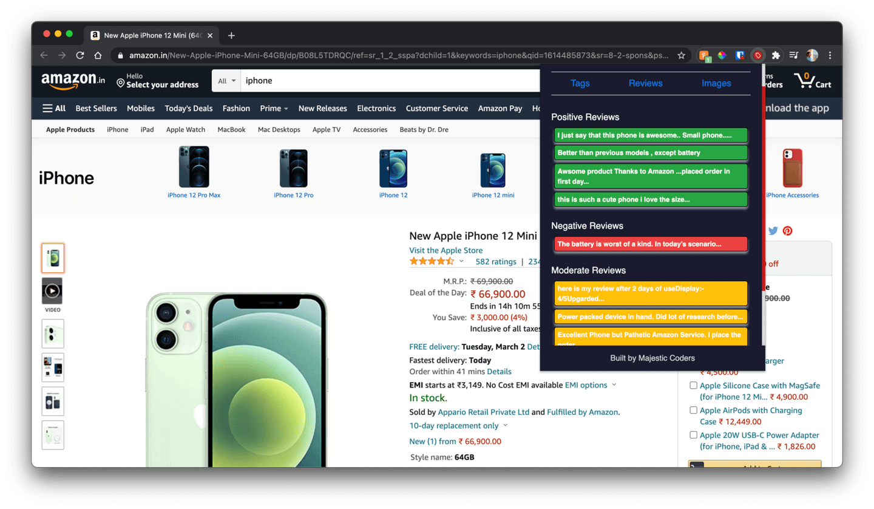
Task: Visit the Apple Store link
Action: tap(446, 250)
